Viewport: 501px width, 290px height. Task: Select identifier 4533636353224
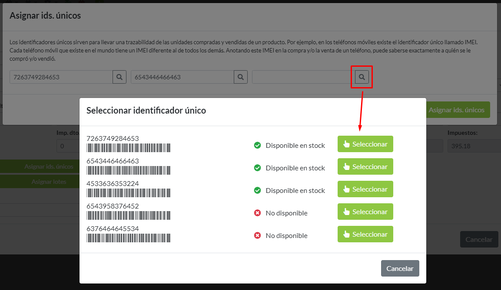[x=365, y=189]
